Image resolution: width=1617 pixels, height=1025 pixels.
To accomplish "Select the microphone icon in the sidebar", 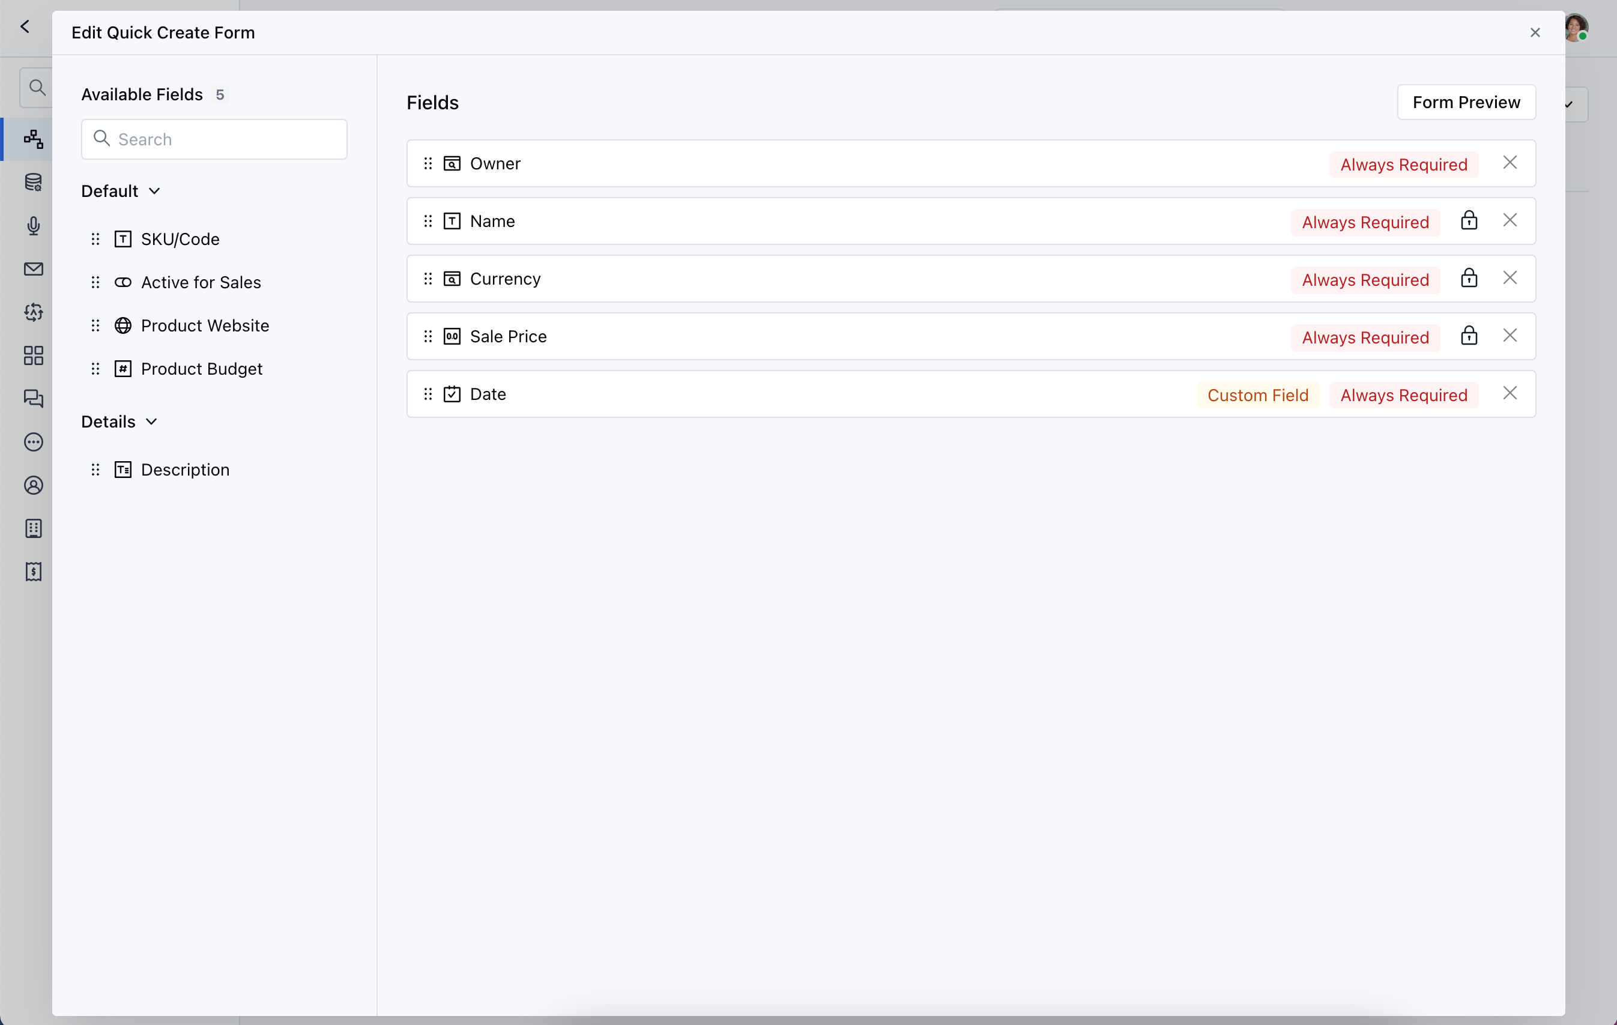I will click(x=34, y=226).
